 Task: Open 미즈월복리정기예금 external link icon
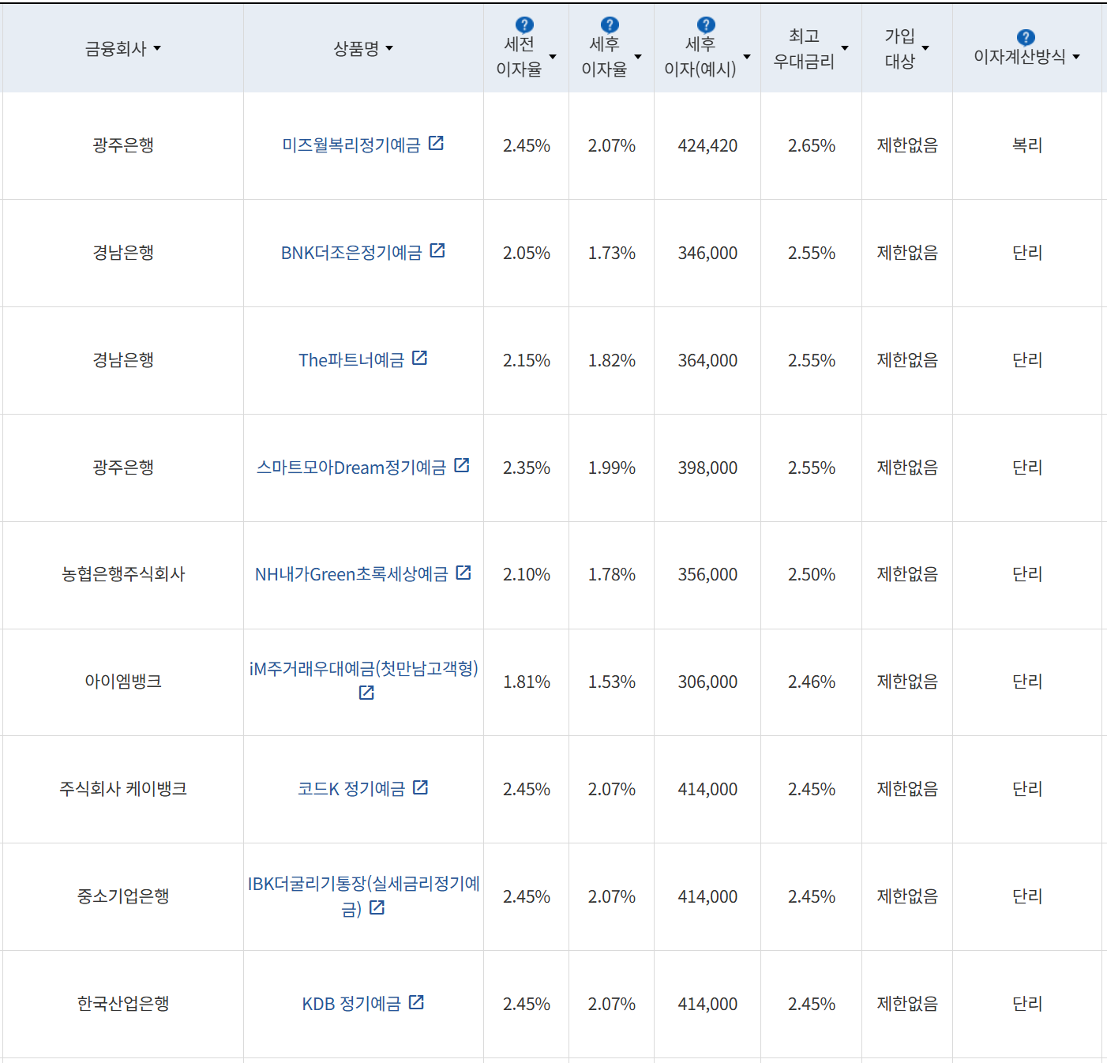point(437,144)
